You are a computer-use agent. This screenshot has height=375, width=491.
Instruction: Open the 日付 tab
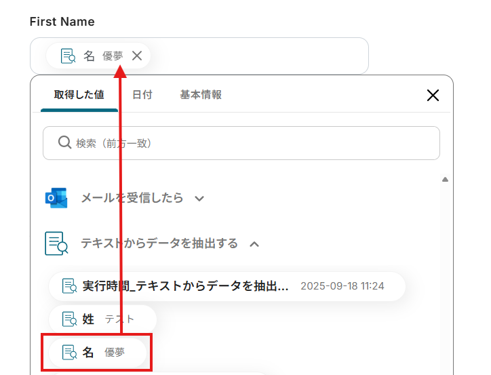pyautogui.click(x=142, y=95)
